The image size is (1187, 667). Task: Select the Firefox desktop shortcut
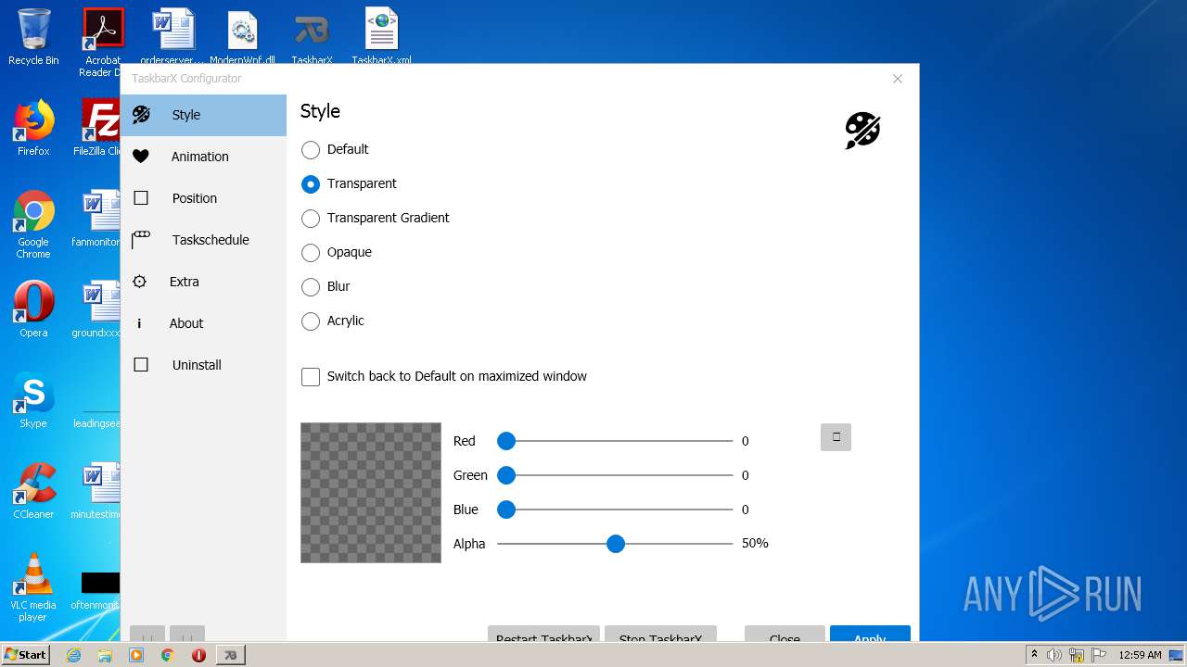(33, 128)
